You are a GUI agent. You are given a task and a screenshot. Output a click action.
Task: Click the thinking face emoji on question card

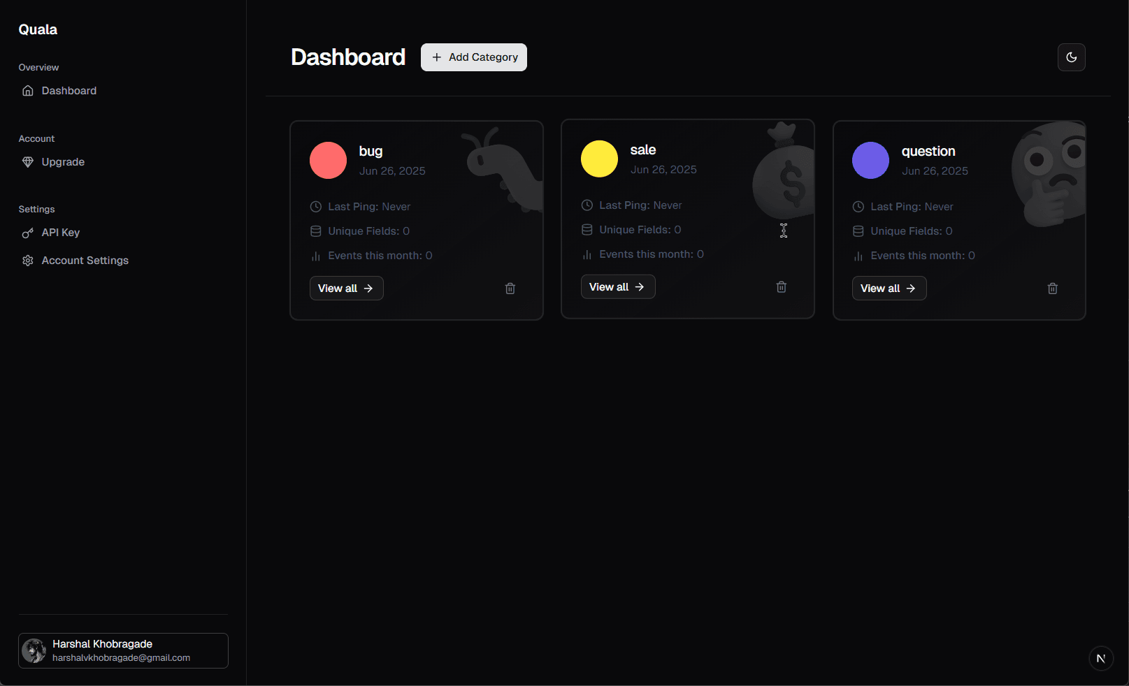pos(1049,175)
